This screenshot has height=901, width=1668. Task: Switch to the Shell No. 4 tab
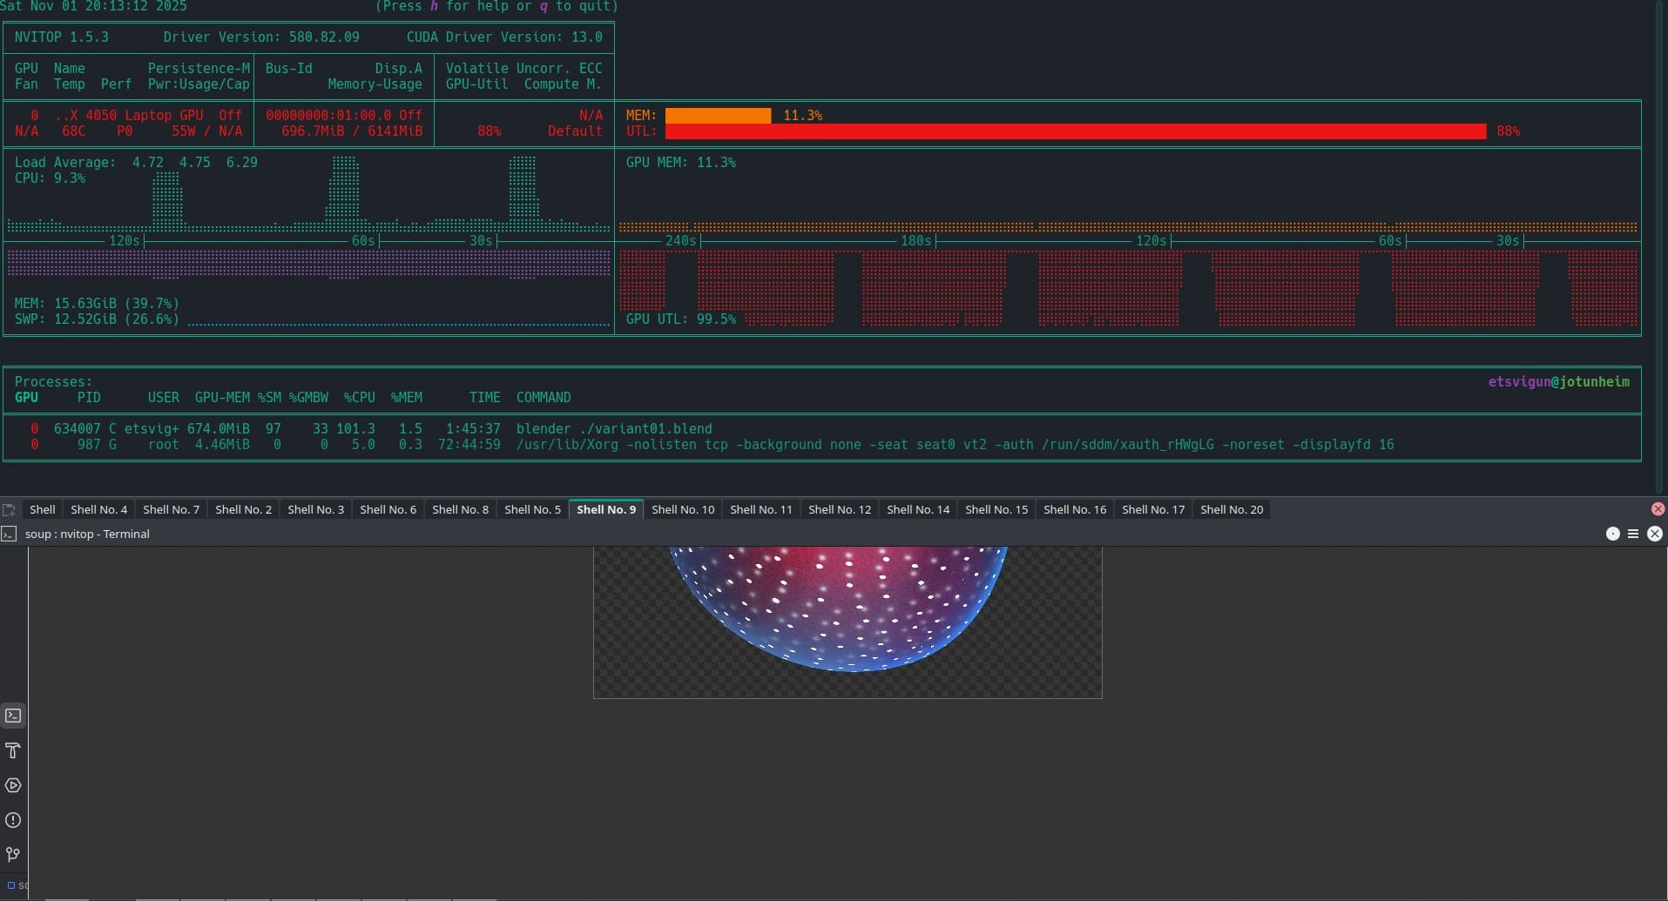coord(98,509)
